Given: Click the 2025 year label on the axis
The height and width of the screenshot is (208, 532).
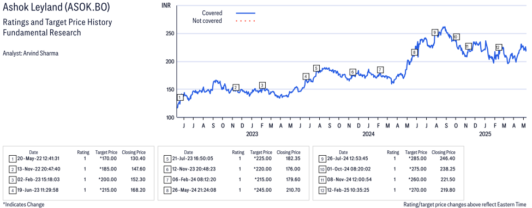Looking at the screenshot, I should (485, 134).
